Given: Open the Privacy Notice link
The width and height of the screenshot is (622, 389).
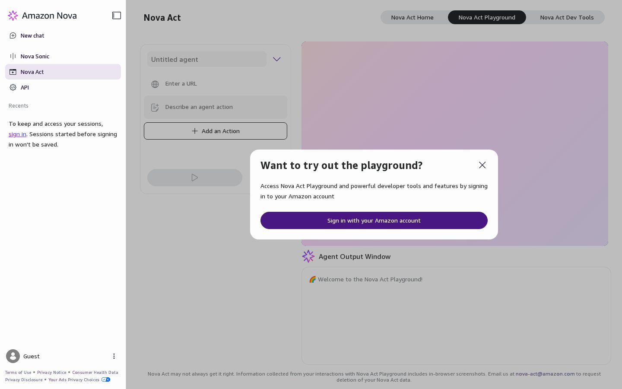Looking at the screenshot, I should (51, 372).
